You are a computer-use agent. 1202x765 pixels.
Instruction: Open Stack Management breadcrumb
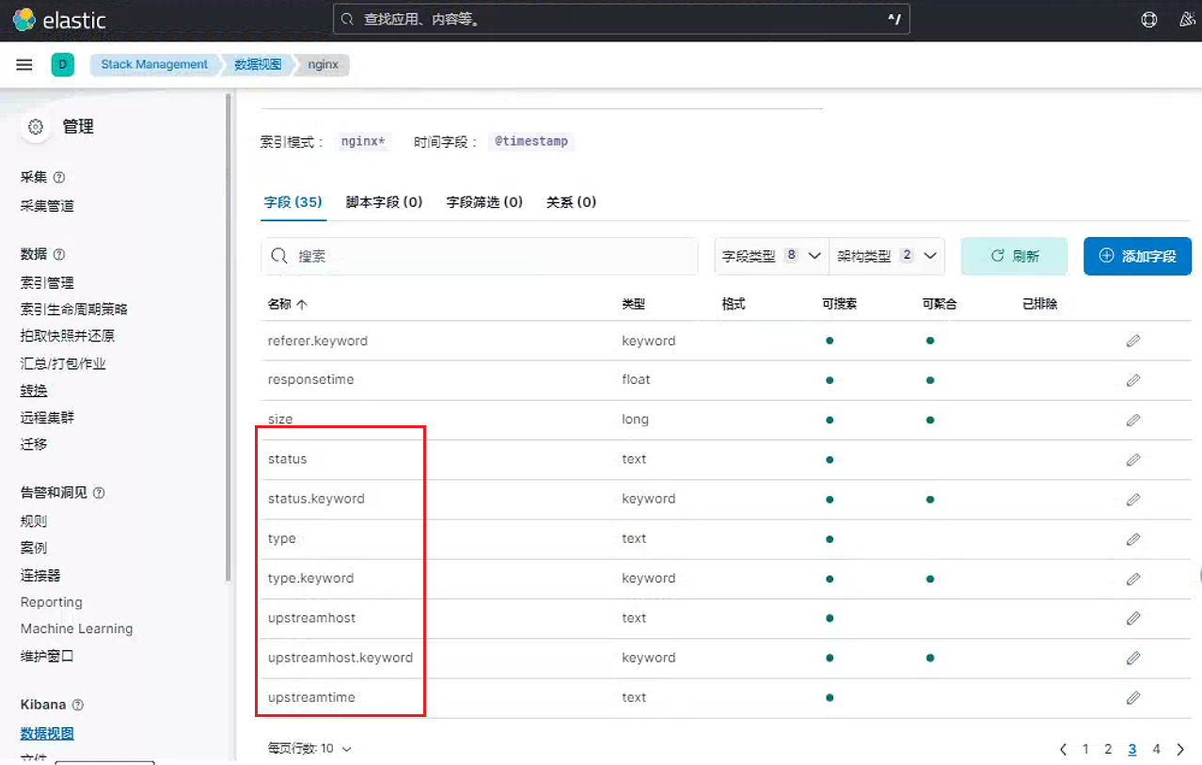pyautogui.click(x=154, y=65)
